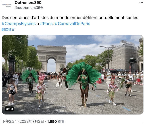Play the carnival parade video
The width and height of the screenshot is (144, 124).
click(73, 75)
